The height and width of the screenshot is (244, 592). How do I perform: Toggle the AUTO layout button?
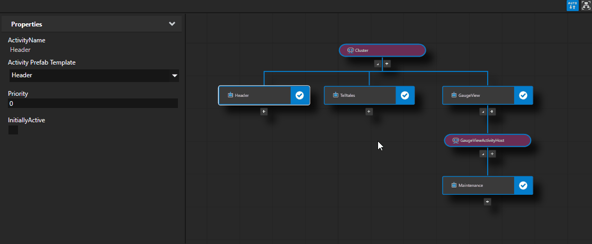click(572, 5)
